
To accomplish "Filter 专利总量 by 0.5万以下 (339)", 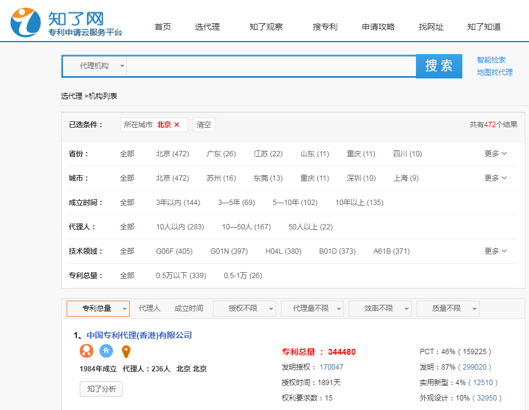I will point(181,276).
